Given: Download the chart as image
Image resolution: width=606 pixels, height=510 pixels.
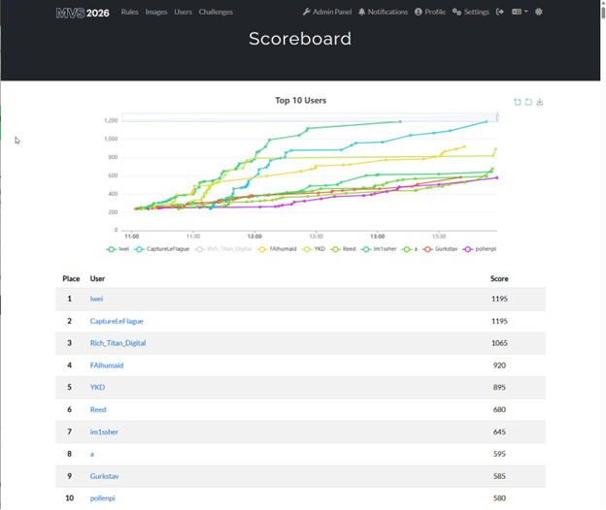Looking at the screenshot, I should click(540, 102).
